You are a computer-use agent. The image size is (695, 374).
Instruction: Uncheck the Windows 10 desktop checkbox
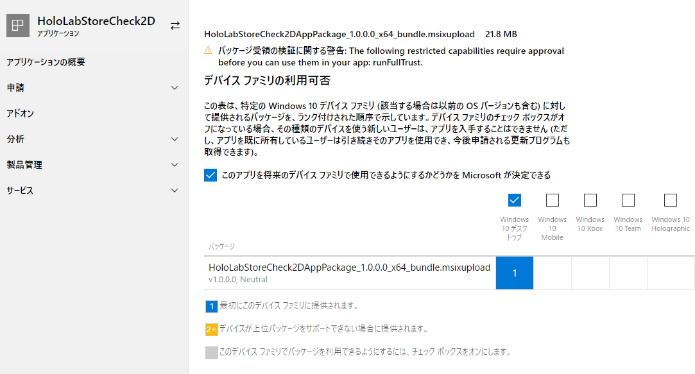point(514,200)
